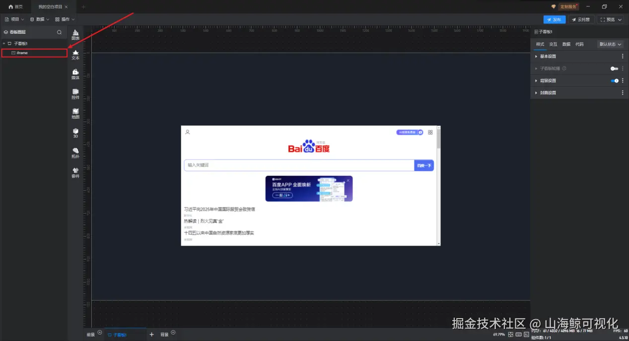Image resolution: width=629 pixels, height=341 pixels.
Task: Click the 首页 home tab
Action: (15, 6)
